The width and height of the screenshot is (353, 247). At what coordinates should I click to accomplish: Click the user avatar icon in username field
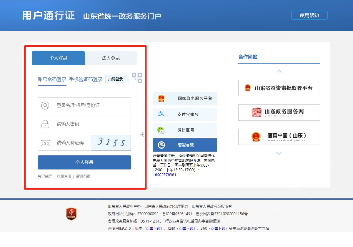(x=45, y=105)
